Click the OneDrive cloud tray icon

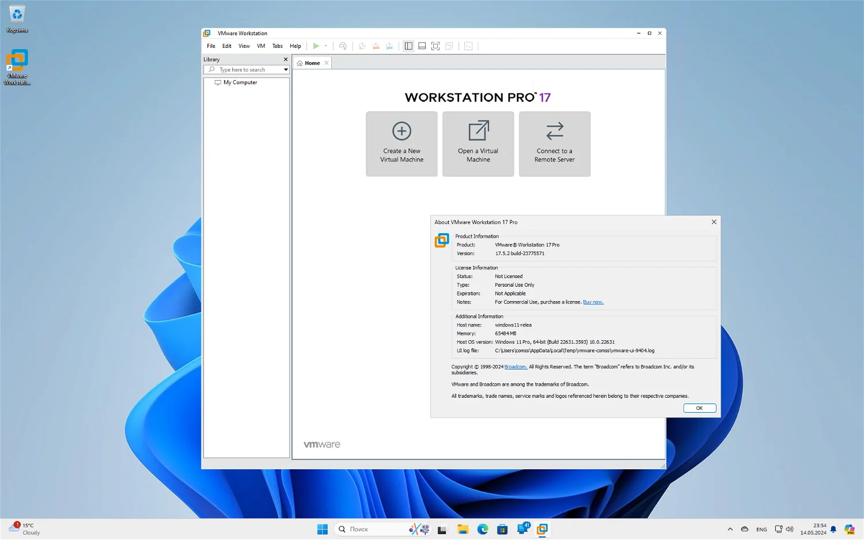coord(745,529)
